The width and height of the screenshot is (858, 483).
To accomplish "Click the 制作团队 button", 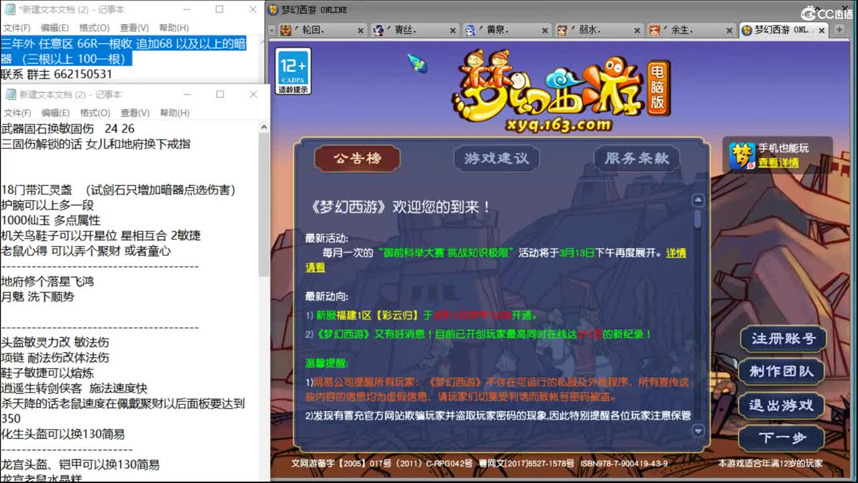I will pos(783,371).
